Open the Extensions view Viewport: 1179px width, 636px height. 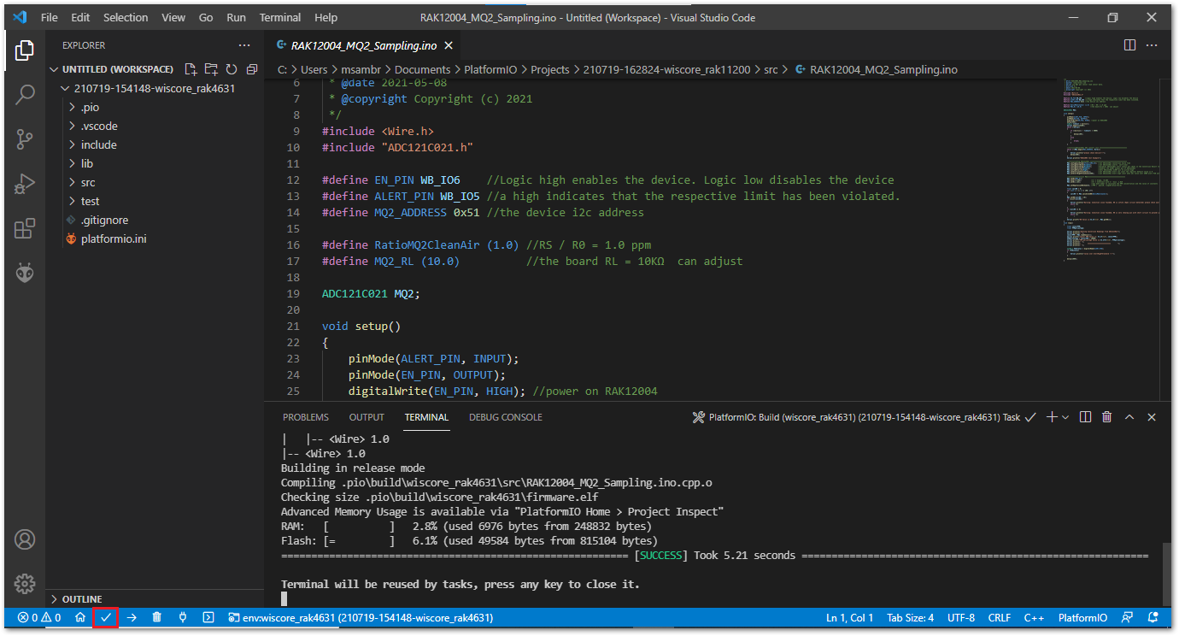[25, 228]
